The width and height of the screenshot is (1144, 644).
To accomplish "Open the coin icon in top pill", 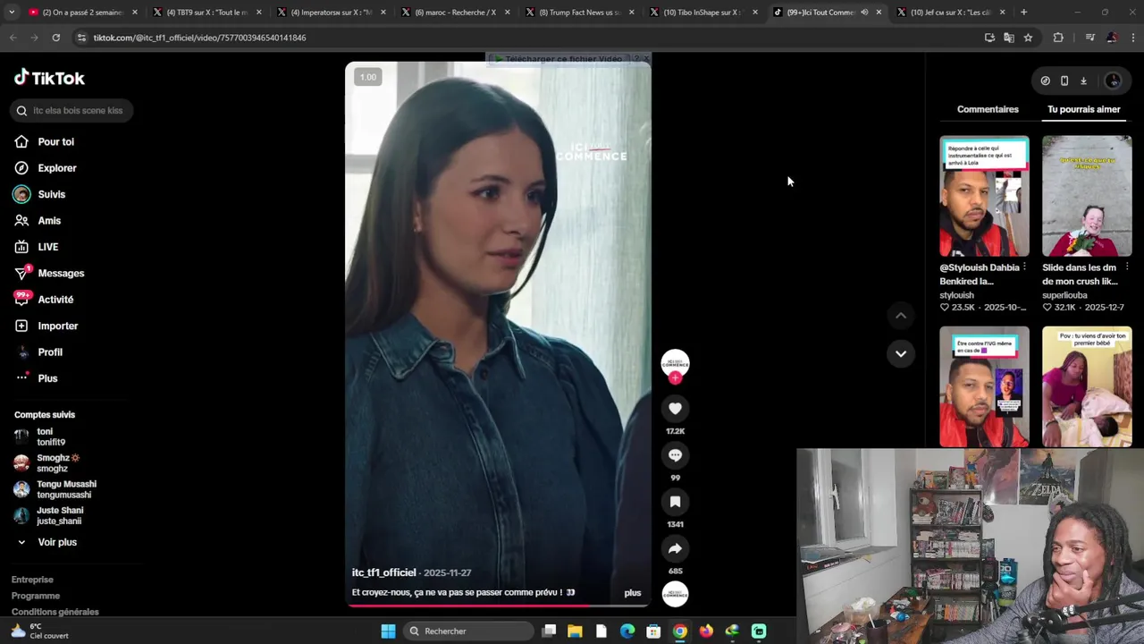I will tap(1045, 80).
